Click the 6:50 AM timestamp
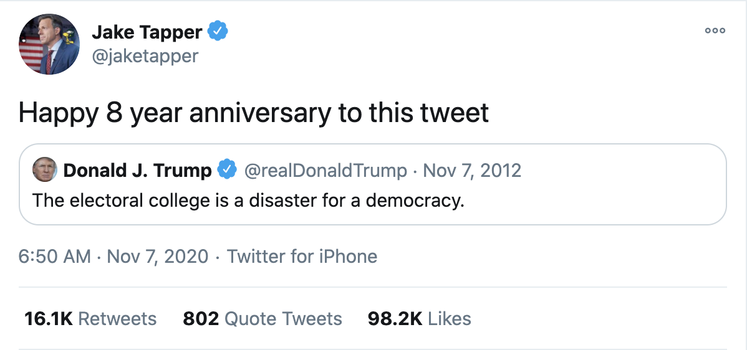Screen dimensions: 747x350 click(x=54, y=256)
